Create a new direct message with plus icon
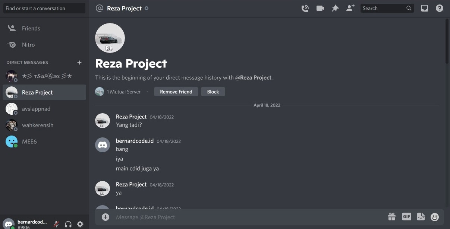 [79, 63]
